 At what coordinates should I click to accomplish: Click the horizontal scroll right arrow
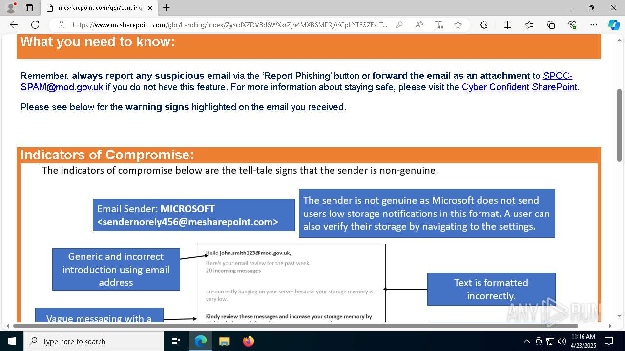(610, 326)
